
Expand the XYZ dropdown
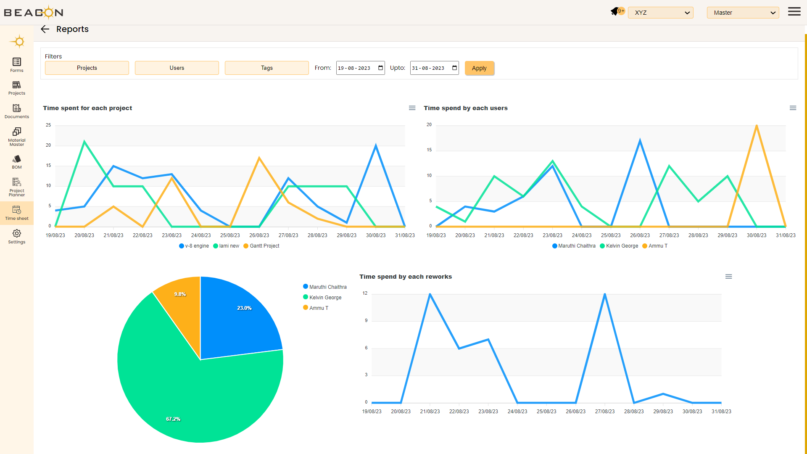(x=660, y=13)
